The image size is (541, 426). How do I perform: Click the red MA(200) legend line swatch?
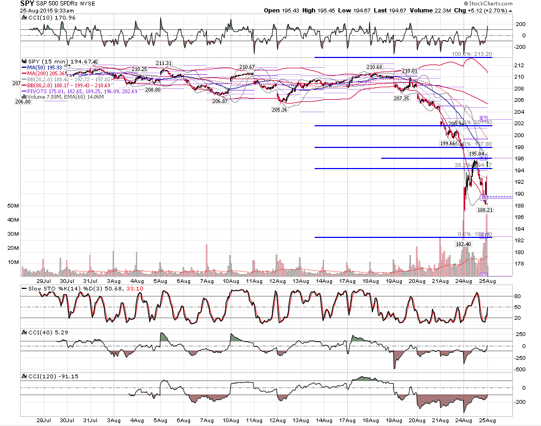coord(24,74)
